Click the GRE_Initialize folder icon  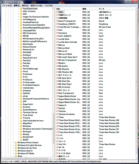[21, 11]
